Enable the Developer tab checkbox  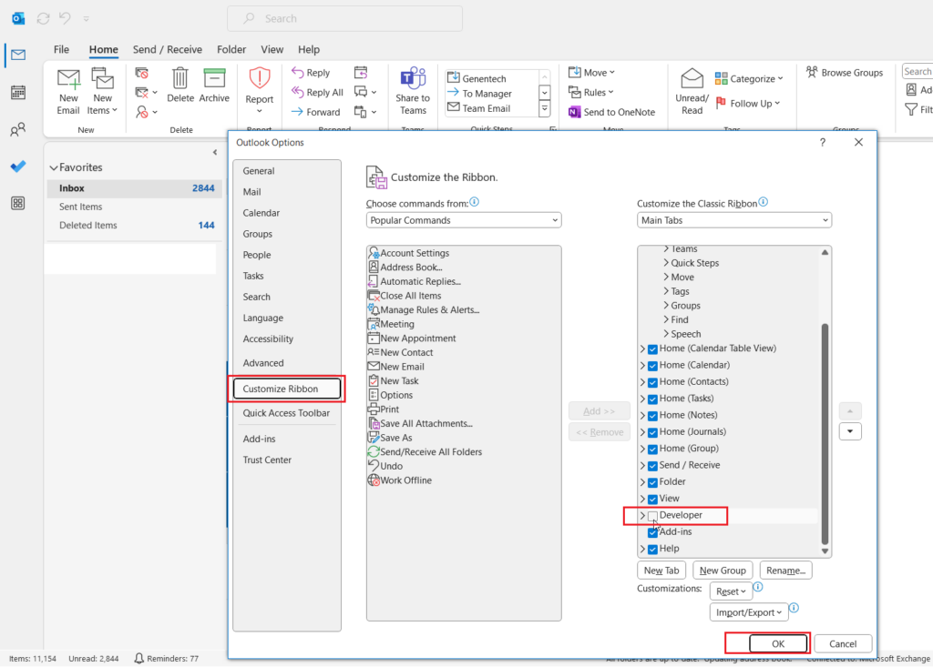pyautogui.click(x=652, y=516)
